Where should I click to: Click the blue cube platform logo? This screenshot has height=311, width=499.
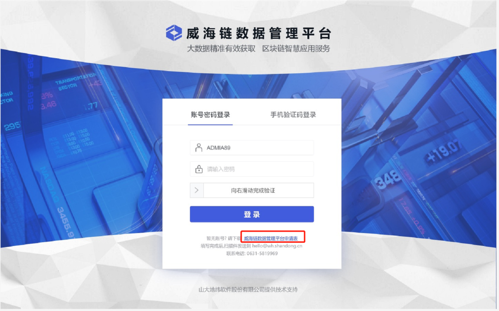[174, 33]
